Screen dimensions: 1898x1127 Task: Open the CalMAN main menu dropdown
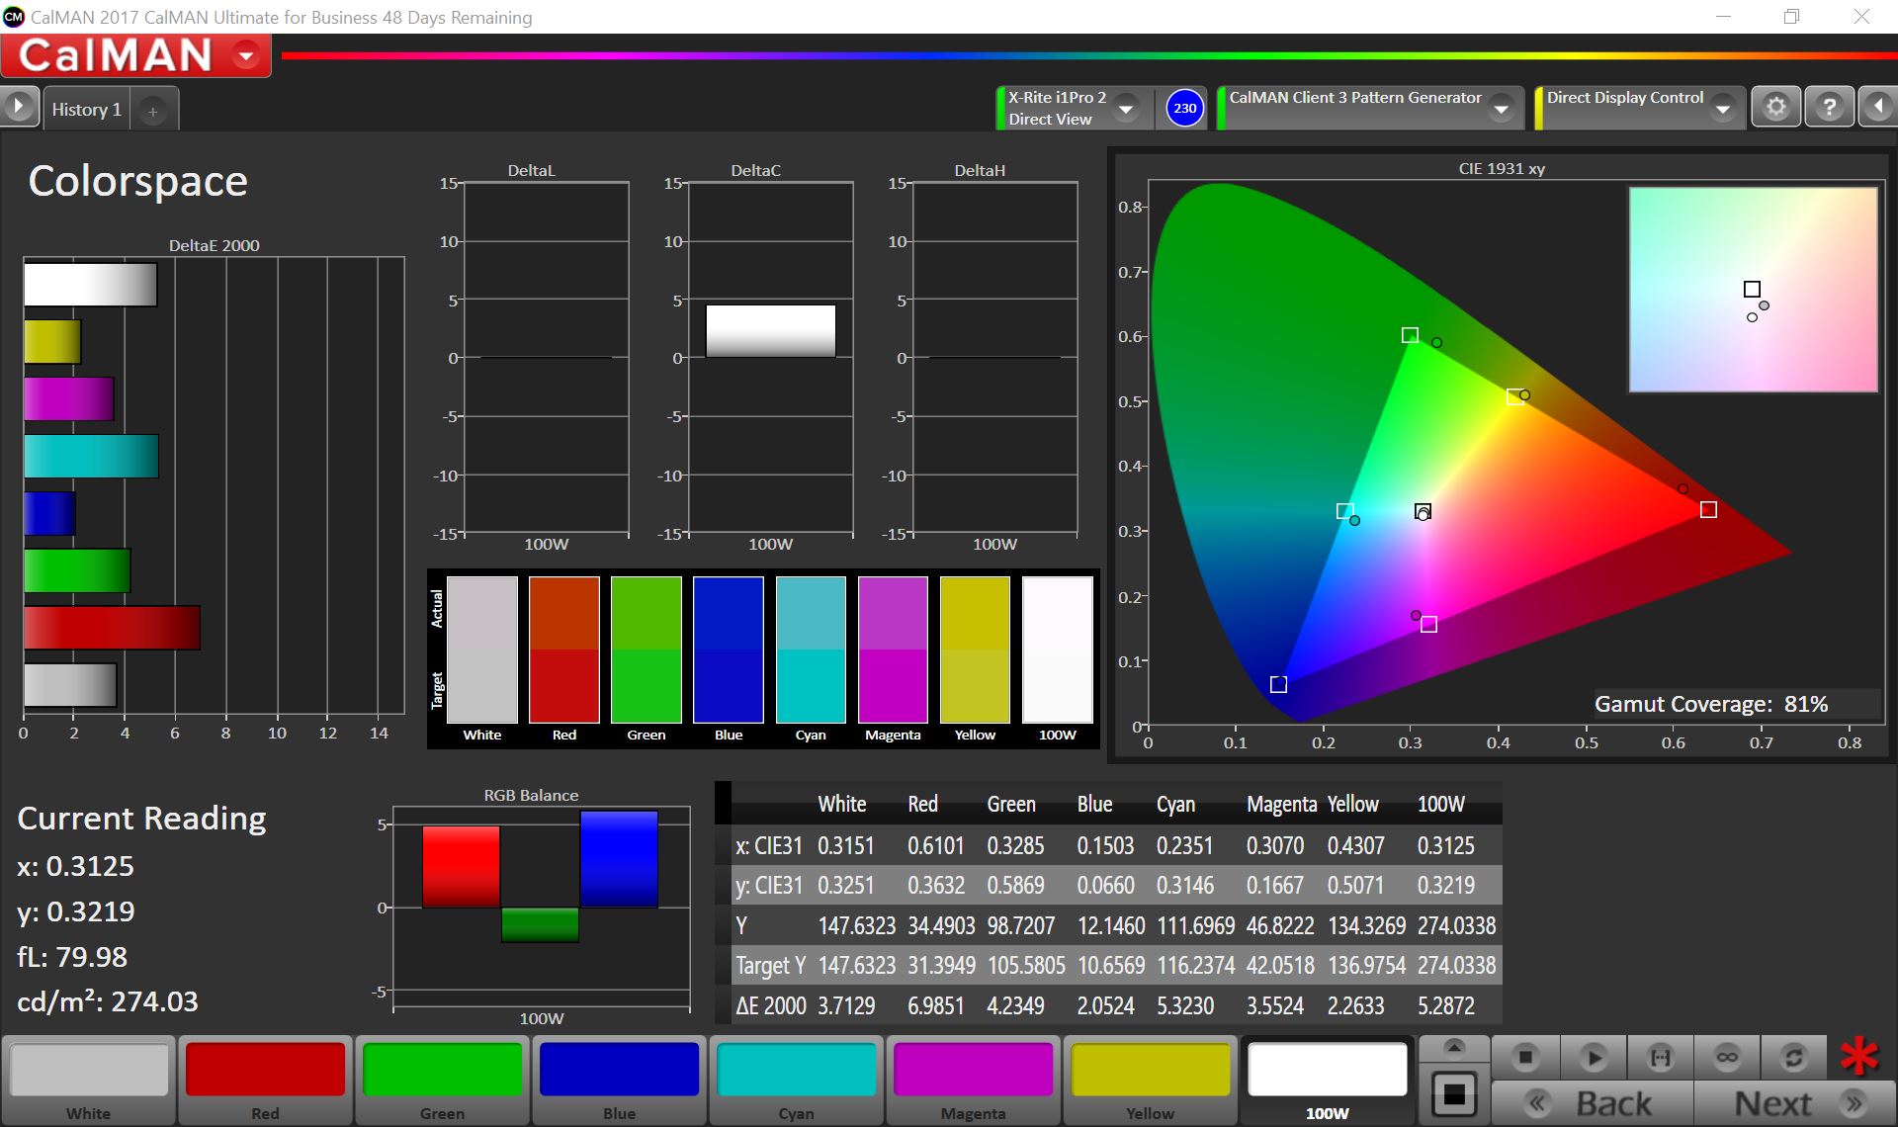246,56
